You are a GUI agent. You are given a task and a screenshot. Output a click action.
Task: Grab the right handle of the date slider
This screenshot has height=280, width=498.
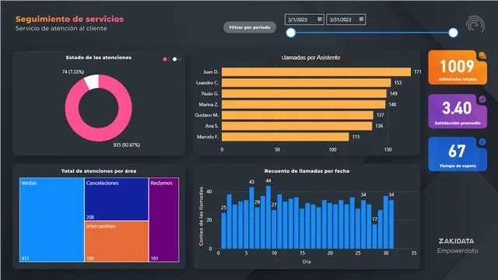(453, 33)
